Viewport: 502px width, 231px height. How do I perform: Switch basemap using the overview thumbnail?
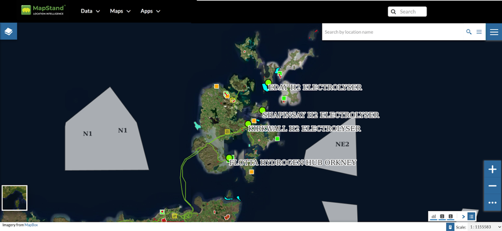(x=14, y=198)
